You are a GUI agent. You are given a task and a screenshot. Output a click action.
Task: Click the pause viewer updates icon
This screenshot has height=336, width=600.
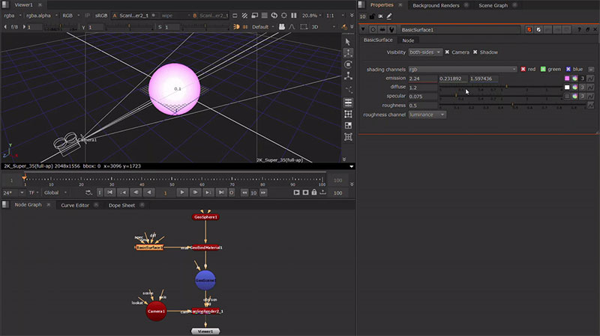point(293,15)
